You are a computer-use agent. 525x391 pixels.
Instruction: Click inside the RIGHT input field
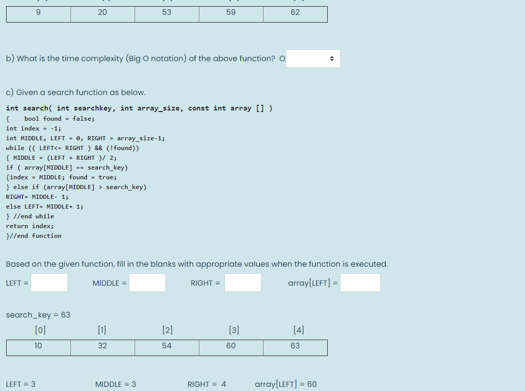pyautogui.click(x=242, y=283)
